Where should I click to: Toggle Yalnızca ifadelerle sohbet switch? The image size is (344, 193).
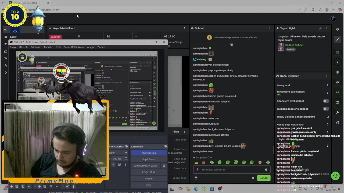(x=326, y=109)
